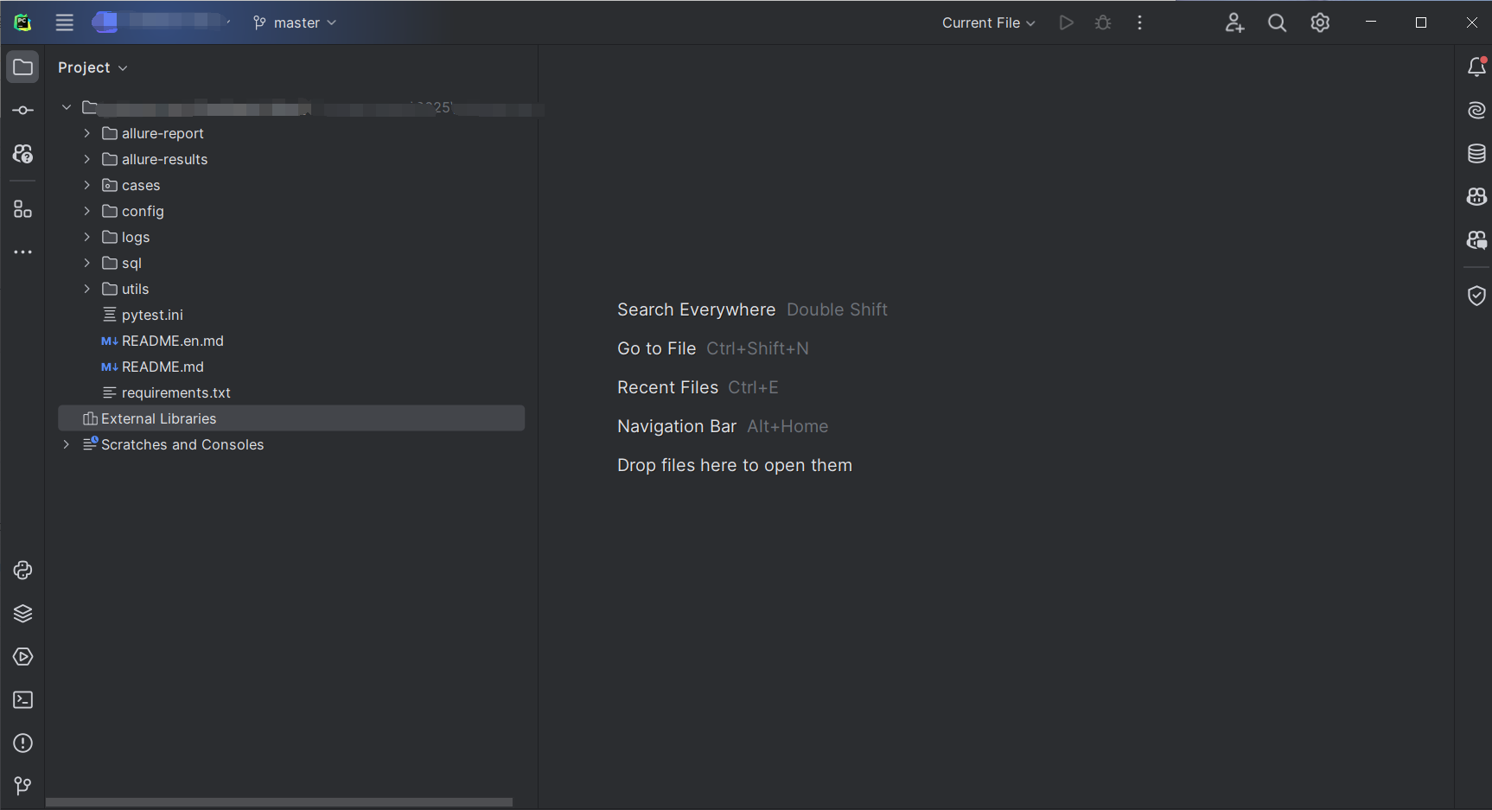Click the project panel horizontal scrollbar
This screenshot has height=810, width=1492.
click(279, 802)
